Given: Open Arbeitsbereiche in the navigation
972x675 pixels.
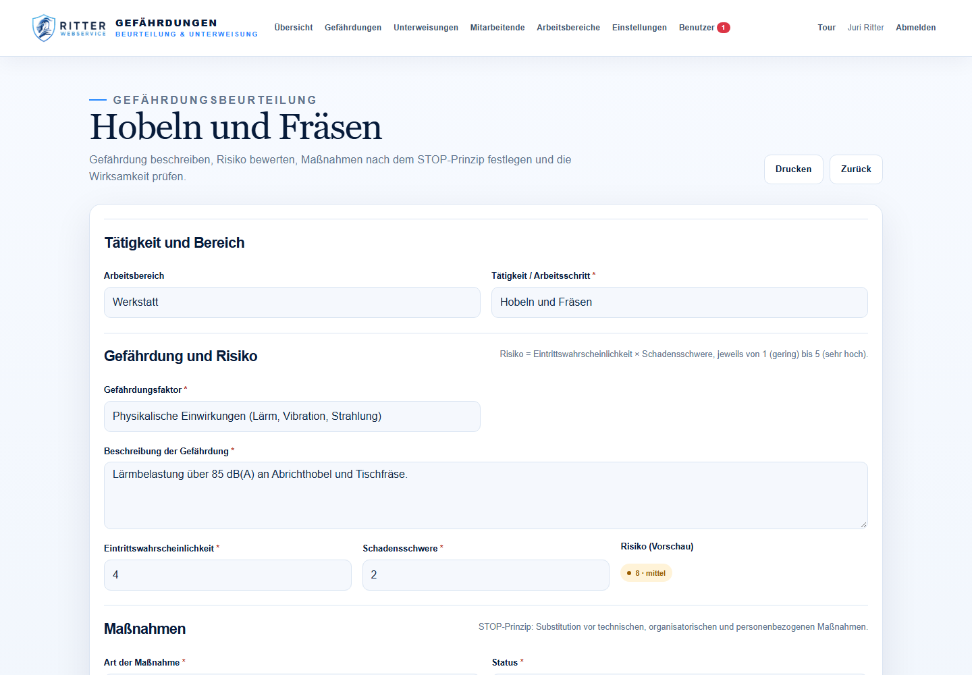Looking at the screenshot, I should [x=568, y=28].
